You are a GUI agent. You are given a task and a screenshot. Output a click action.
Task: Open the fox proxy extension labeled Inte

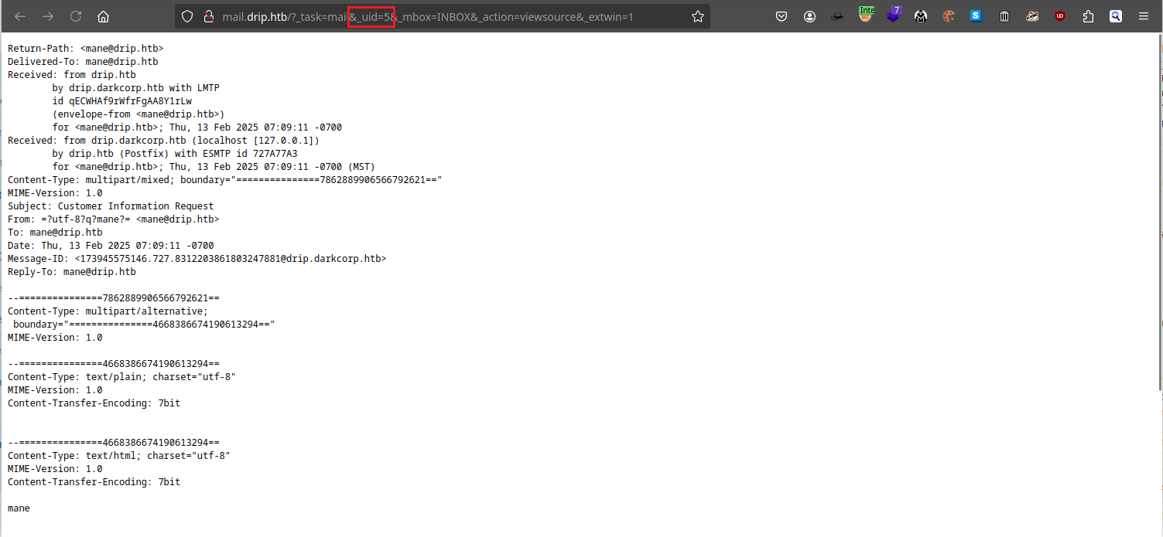pos(866,15)
